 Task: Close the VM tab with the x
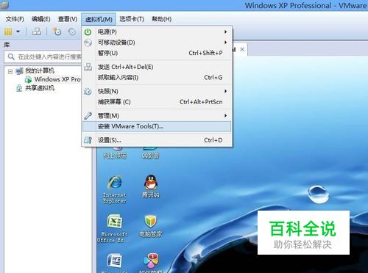click(242, 49)
